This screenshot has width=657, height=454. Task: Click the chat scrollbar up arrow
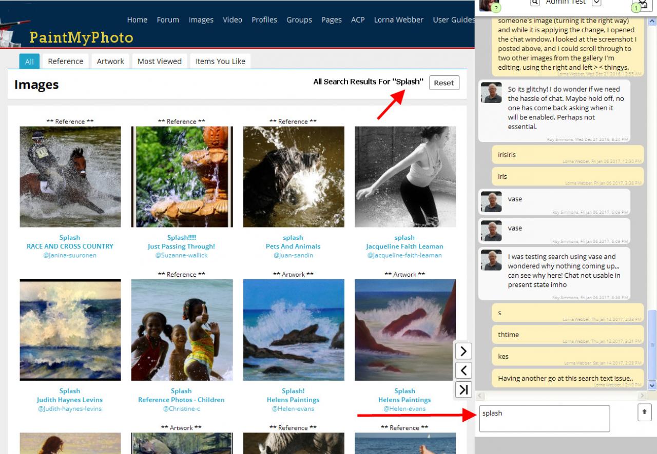pyautogui.click(x=652, y=21)
